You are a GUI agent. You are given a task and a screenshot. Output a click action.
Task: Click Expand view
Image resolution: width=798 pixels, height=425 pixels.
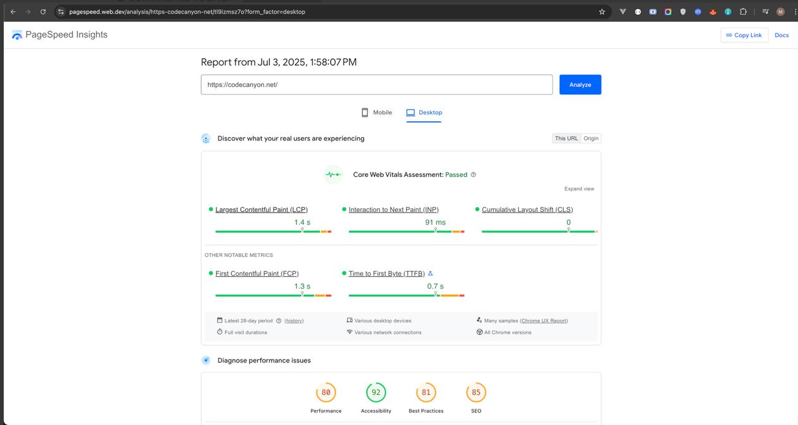coord(579,189)
